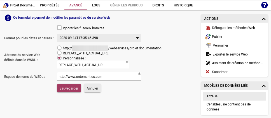This screenshot has width=271, height=118.
Task: Collapse the Actions panel
Action: 263,19
